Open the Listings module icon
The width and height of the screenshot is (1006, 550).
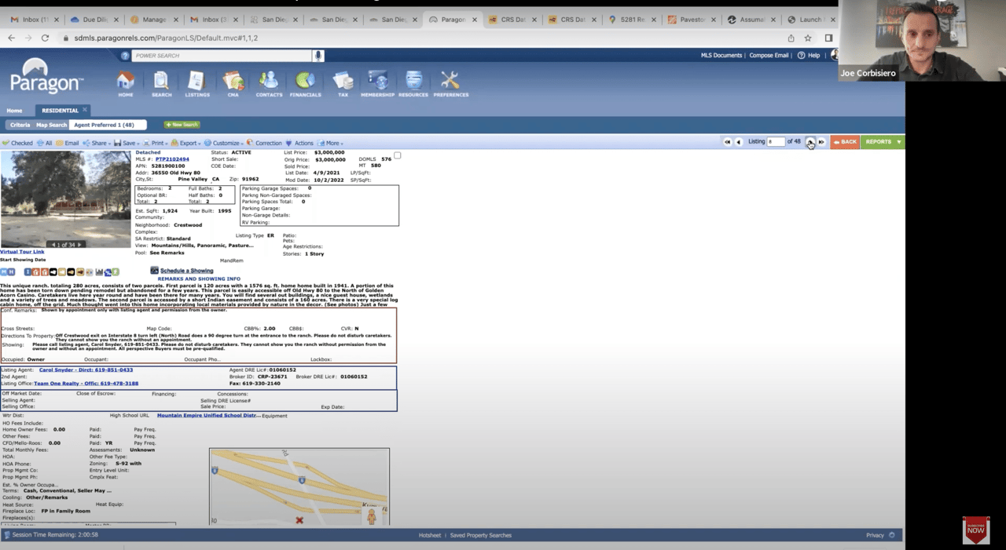pos(196,81)
